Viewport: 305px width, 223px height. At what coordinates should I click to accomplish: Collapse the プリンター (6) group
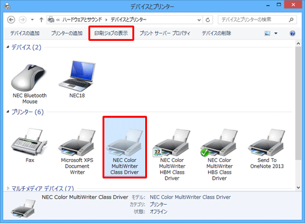click(8, 111)
